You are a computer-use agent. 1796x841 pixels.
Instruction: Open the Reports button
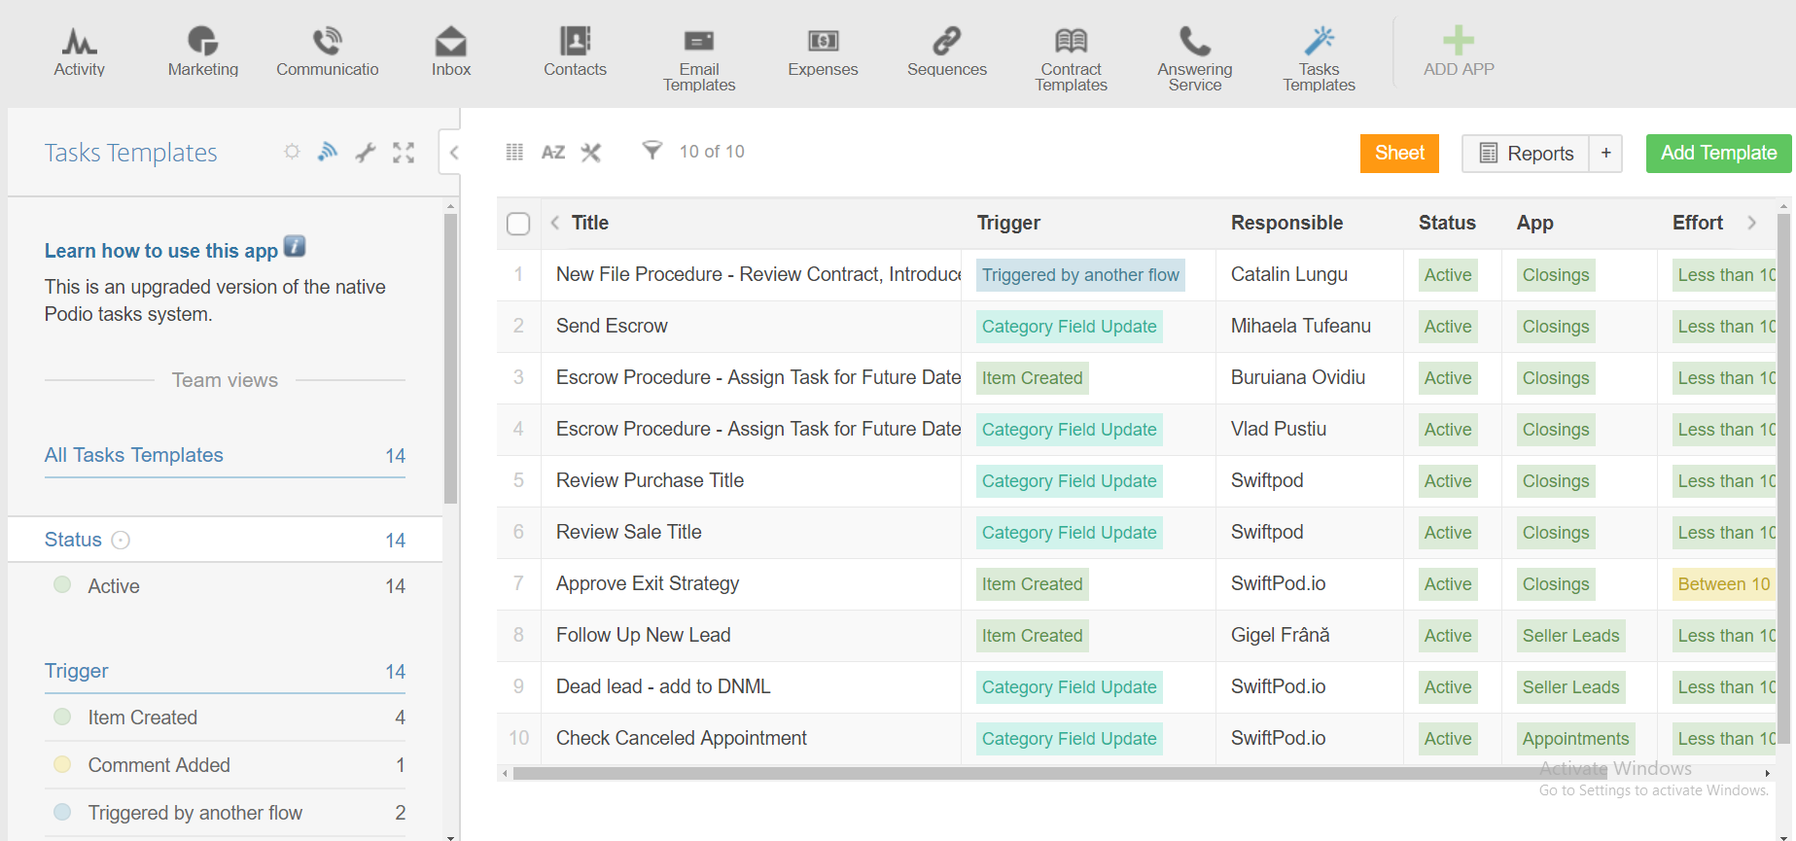pos(1526,153)
